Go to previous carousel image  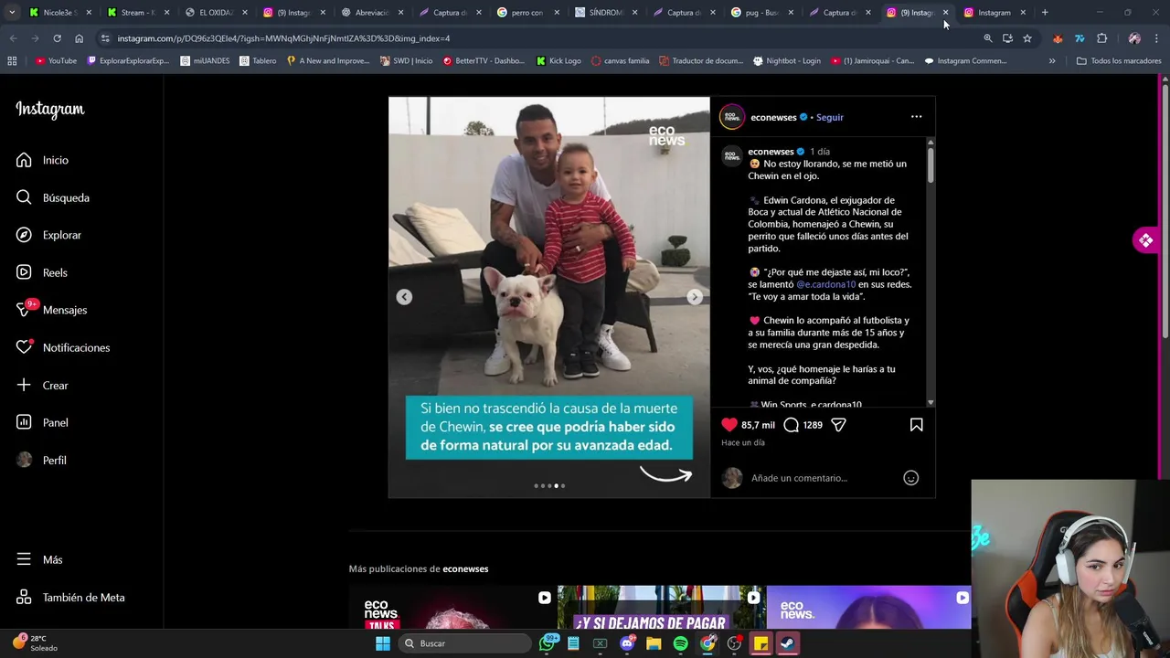click(404, 297)
